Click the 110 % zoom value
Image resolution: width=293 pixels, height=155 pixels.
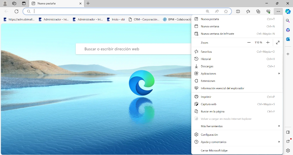pos(258,43)
